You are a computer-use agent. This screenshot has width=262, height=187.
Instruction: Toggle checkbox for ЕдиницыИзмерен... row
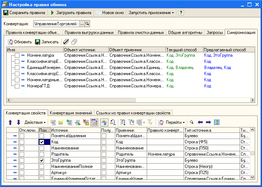[x=17, y=68]
